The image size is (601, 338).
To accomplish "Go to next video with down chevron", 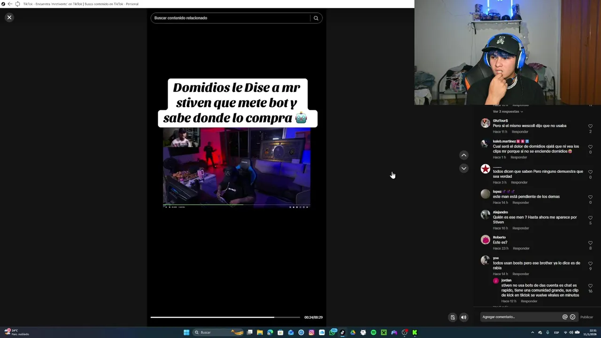I will pyautogui.click(x=463, y=168).
